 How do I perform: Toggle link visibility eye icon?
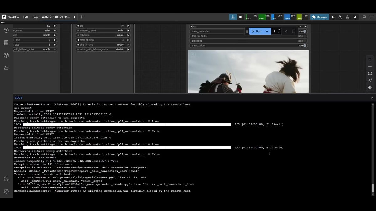(370, 88)
